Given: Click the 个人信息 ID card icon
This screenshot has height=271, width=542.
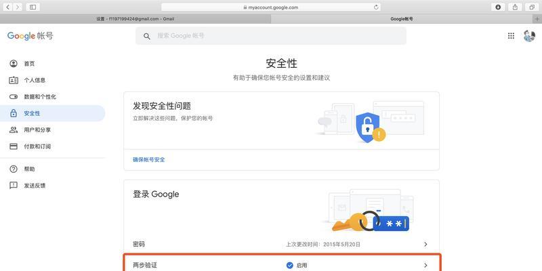Looking at the screenshot, I should [14, 80].
